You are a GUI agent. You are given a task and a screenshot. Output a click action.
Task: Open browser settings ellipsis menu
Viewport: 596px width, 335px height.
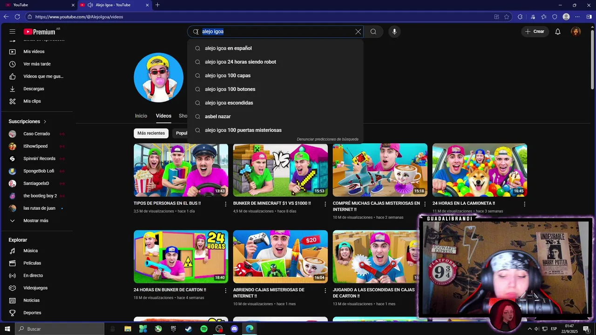577,17
